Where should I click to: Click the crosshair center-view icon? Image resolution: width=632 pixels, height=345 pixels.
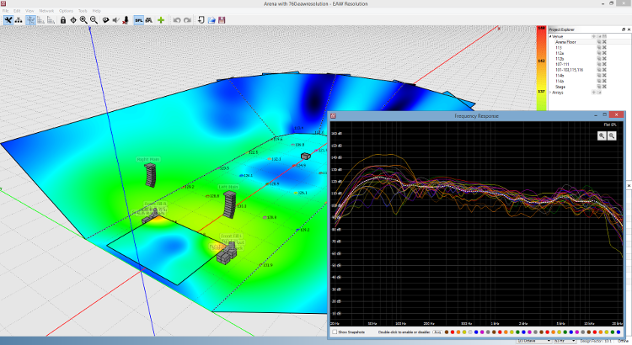(73, 20)
